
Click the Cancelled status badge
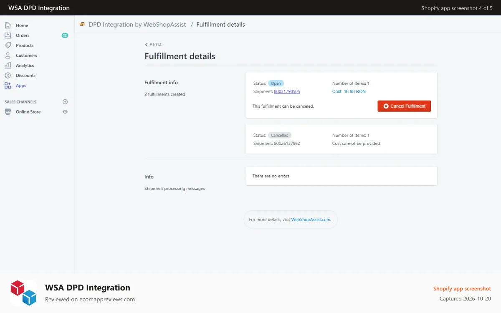coord(280,135)
